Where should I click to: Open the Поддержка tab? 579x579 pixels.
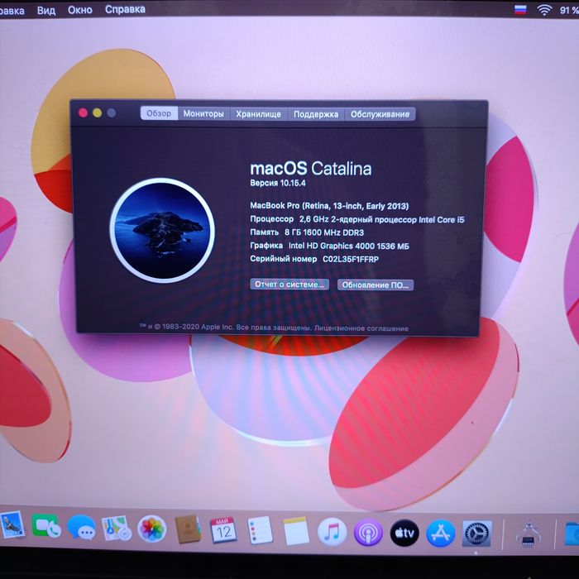pyautogui.click(x=316, y=114)
